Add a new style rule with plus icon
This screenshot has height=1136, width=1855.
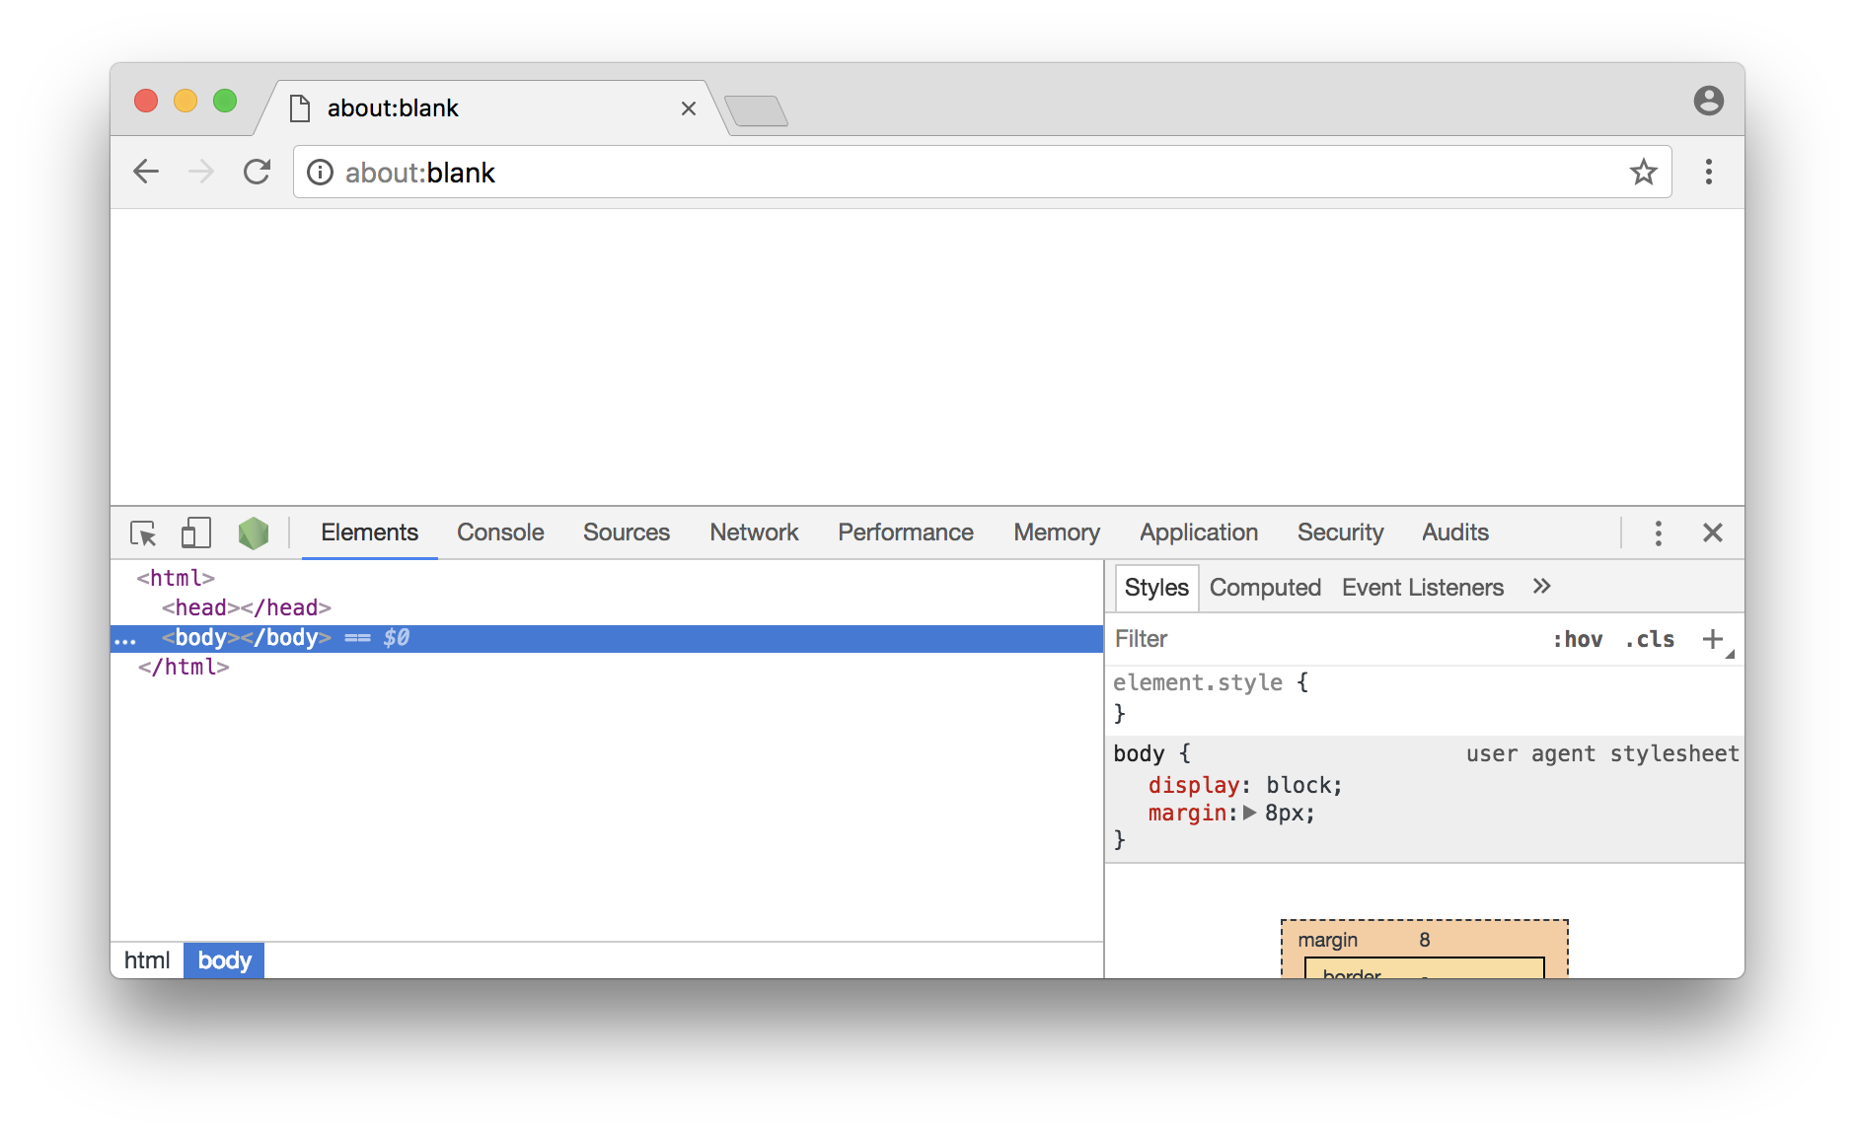point(1711,639)
